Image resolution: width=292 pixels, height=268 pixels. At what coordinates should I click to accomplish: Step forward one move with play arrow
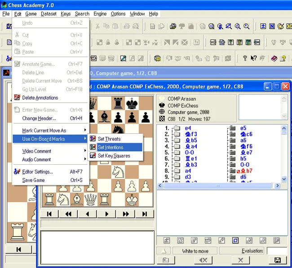(x=107, y=214)
